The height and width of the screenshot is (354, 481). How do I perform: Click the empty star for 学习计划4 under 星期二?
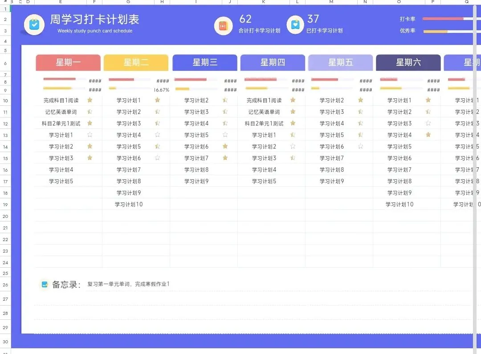(x=157, y=135)
